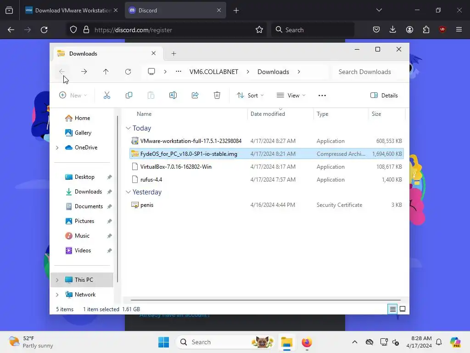Select the Discord browser tab
This screenshot has width=470, height=353.
175,11
